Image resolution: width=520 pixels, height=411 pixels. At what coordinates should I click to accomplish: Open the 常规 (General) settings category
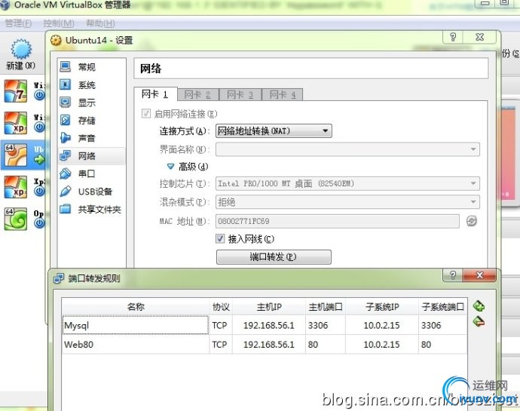pos(92,67)
